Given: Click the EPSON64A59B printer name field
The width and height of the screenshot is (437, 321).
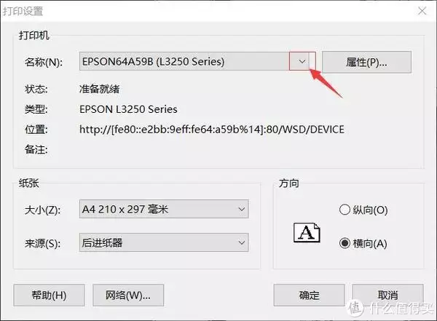Looking at the screenshot, I should pos(184,61).
